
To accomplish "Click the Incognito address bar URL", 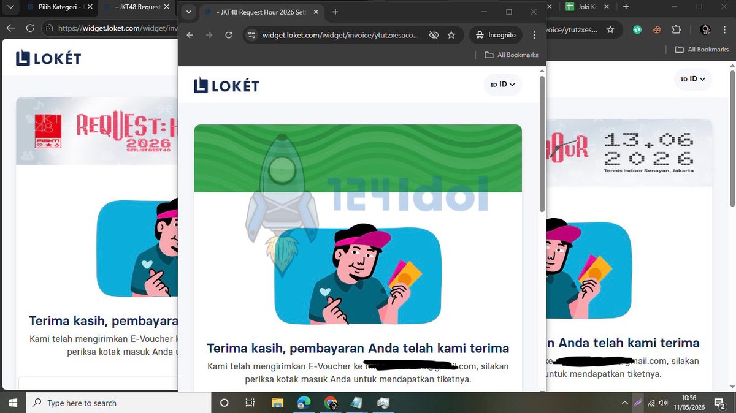I will coord(341,35).
